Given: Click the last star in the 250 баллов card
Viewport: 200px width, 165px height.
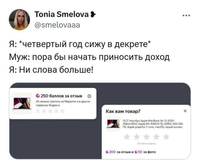Looking at the screenshot, I should (x=62, y=111).
